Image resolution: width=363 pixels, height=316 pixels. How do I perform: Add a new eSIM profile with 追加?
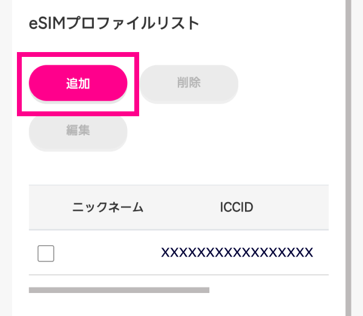(78, 83)
